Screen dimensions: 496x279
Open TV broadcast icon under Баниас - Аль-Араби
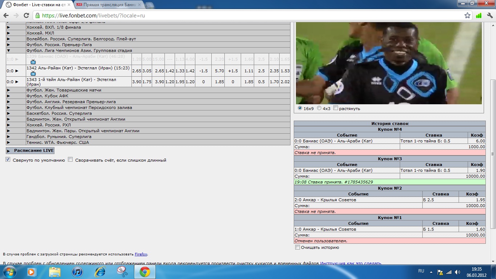33,62
